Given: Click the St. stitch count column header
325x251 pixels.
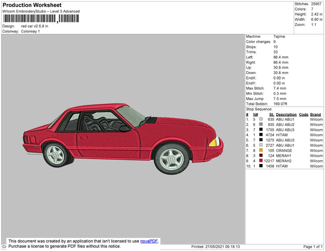Looking at the screenshot, I should click(x=271, y=115).
